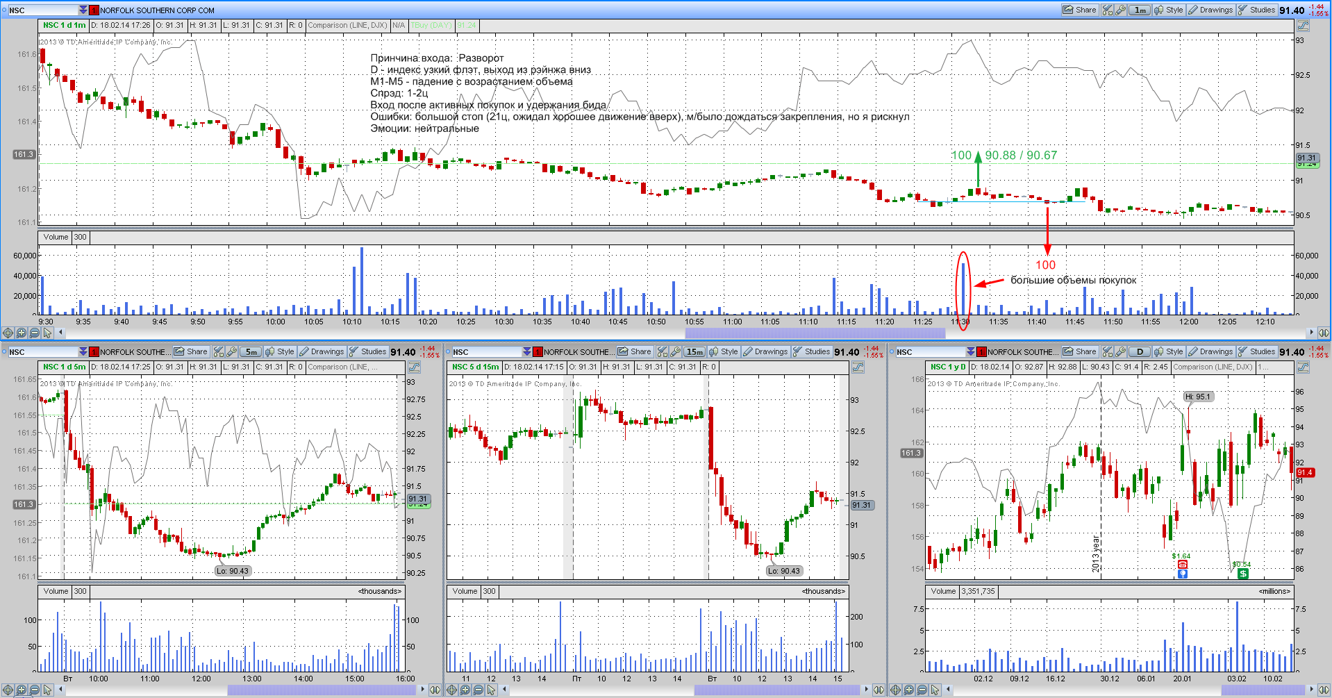1332x698 pixels.
Task: Open Share in the top NSC 1m chart
Action: (x=1079, y=10)
